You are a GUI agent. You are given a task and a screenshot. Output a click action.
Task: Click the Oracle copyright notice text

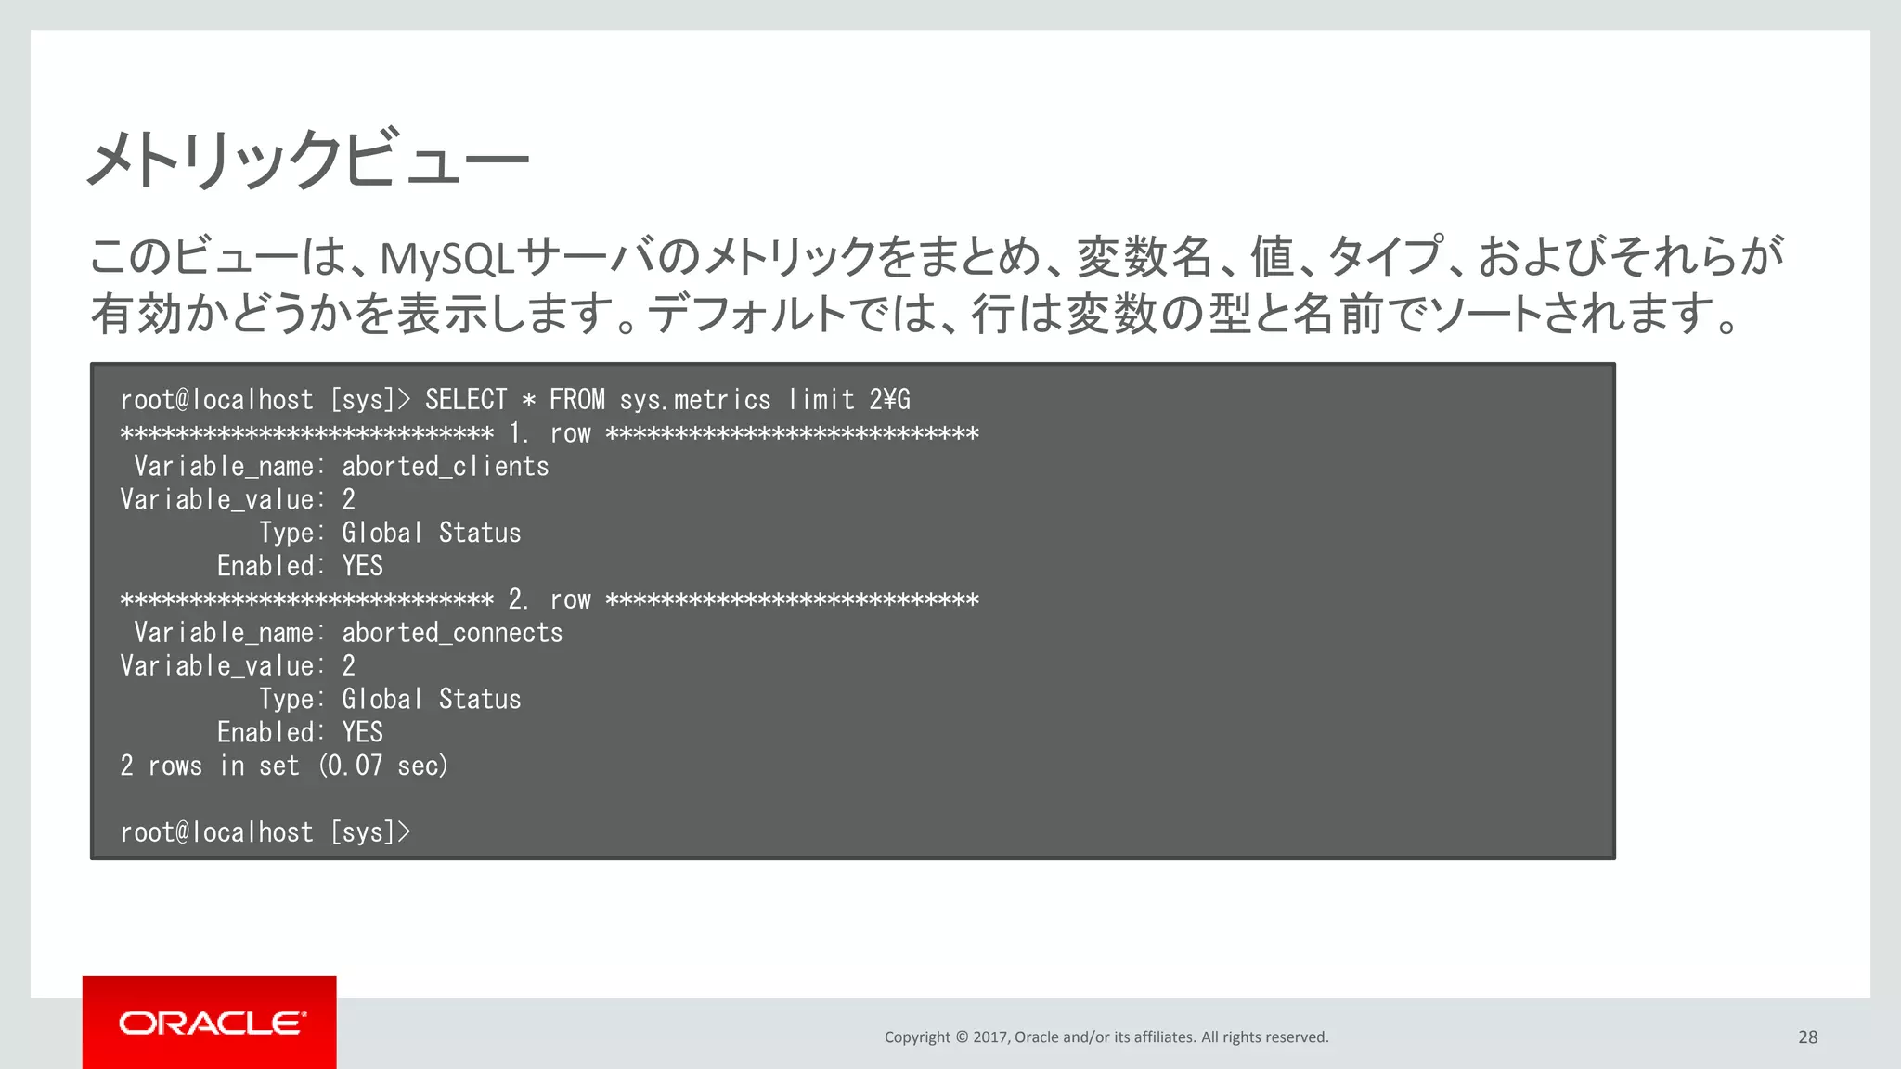click(x=1106, y=1037)
